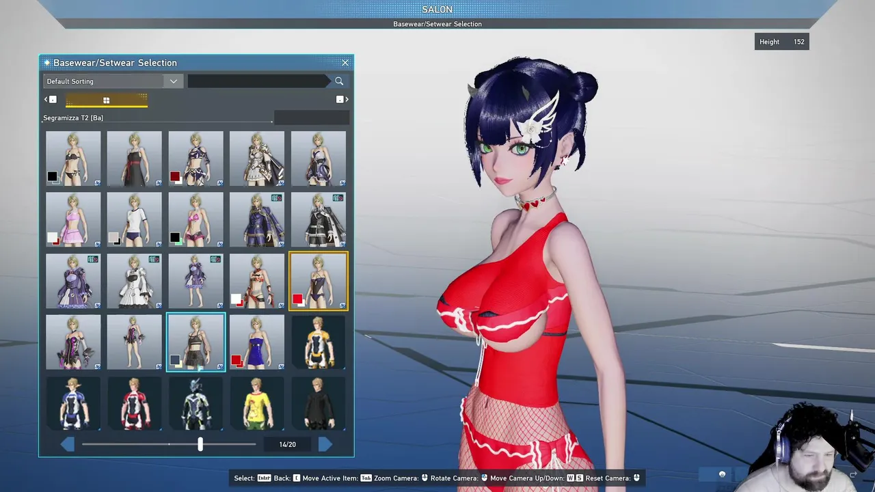This screenshot has height=492, width=875.
Task: Click the Height 152 indicator
Action: click(x=782, y=42)
